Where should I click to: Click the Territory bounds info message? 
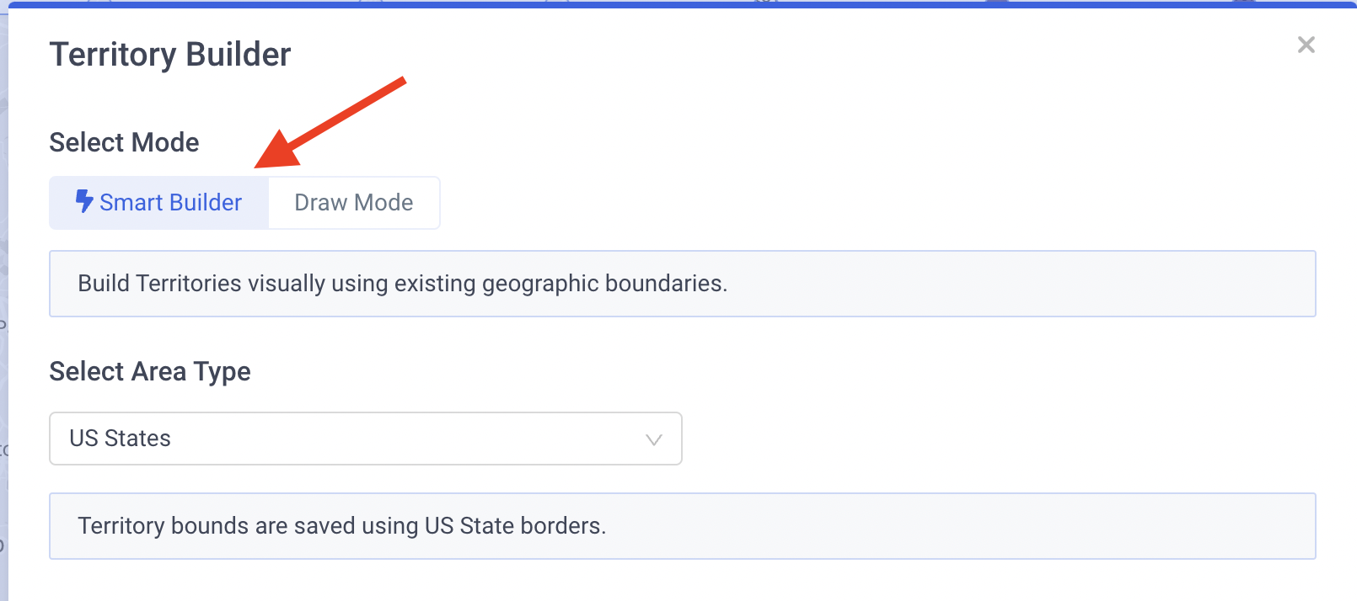(683, 526)
